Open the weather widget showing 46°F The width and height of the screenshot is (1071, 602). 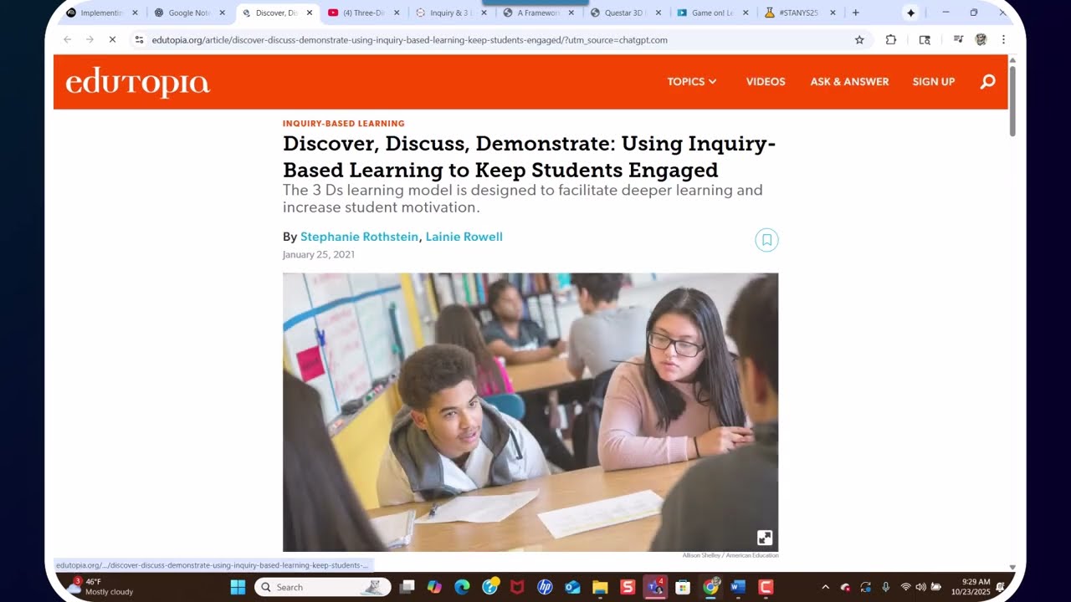(x=100, y=587)
